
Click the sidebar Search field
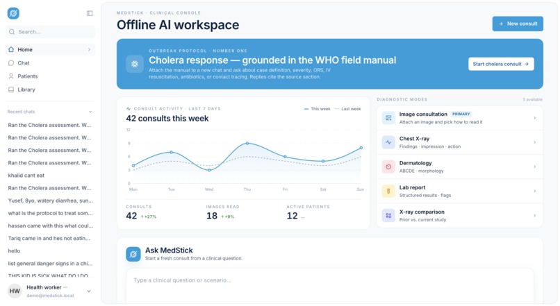click(50, 32)
